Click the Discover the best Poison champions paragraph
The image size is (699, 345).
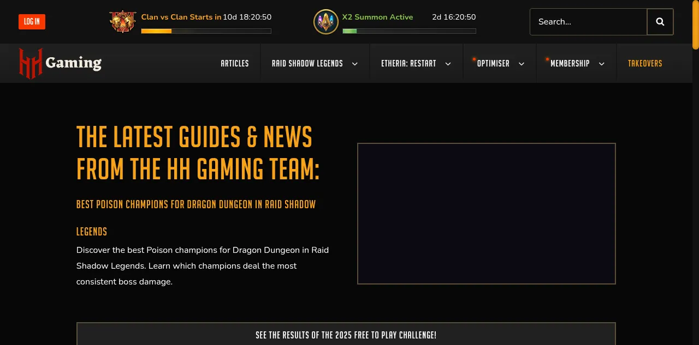(203, 266)
